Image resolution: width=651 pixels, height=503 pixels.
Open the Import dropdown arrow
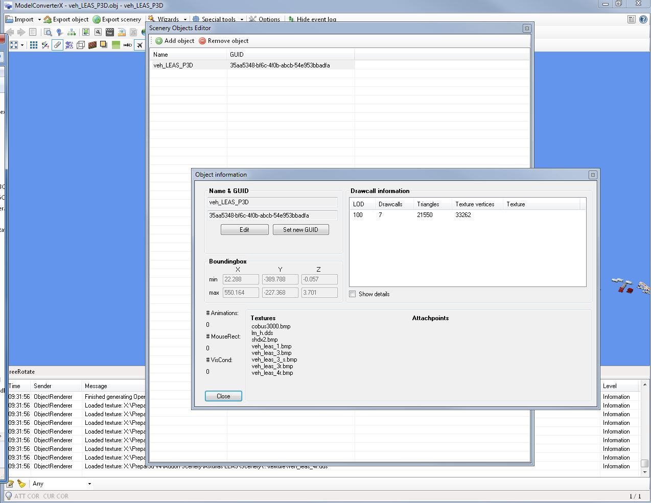tap(39, 19)
